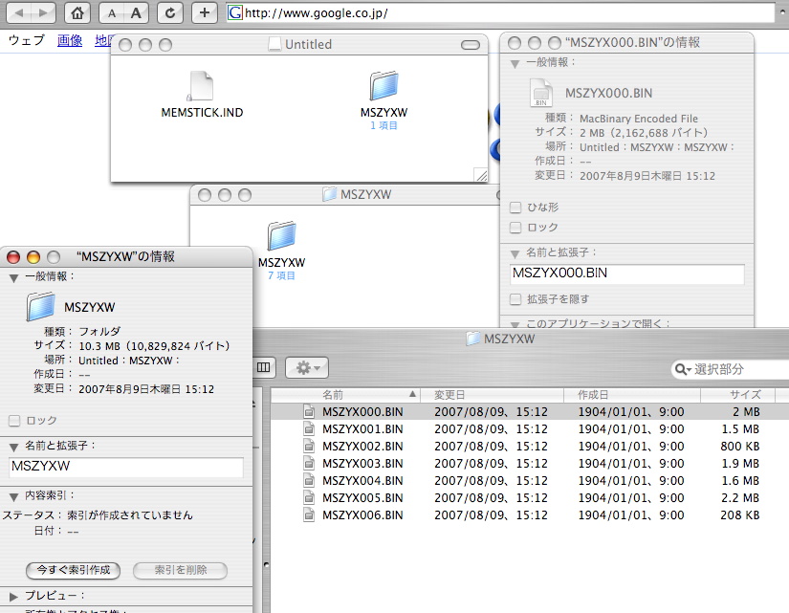The height and width of the screenshot is (613, 789).
Task: Select MSZYXW folder icon in Untitled window
Action: 384,86
